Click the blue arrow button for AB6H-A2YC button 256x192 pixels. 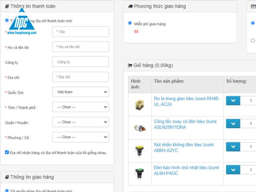click(x=233, y=147)
